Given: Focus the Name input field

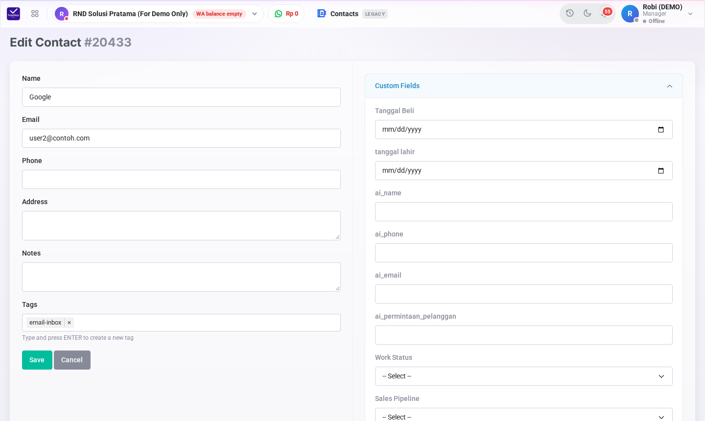Looking at the screenshot, I should point(181,97).
